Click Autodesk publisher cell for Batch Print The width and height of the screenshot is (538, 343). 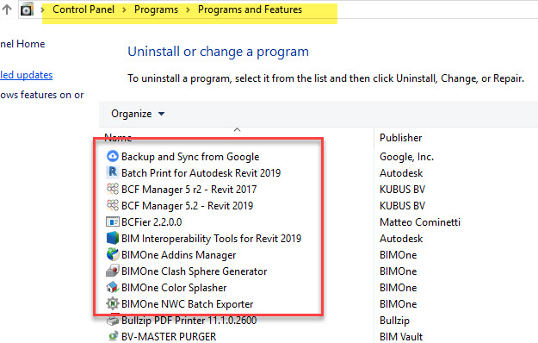[401, 172]
